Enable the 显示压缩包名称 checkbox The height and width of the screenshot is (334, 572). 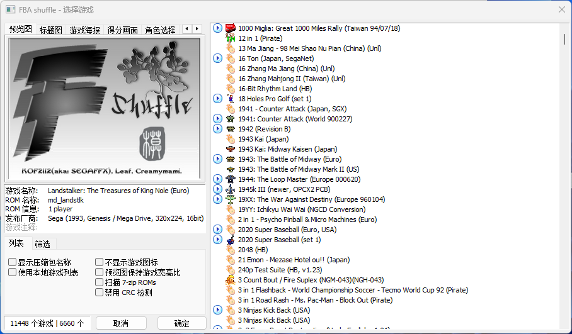pos(13,262)
